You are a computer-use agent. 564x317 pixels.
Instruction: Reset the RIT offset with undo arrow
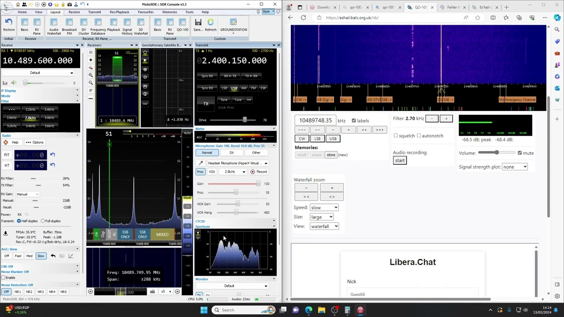tap(52, 155)
